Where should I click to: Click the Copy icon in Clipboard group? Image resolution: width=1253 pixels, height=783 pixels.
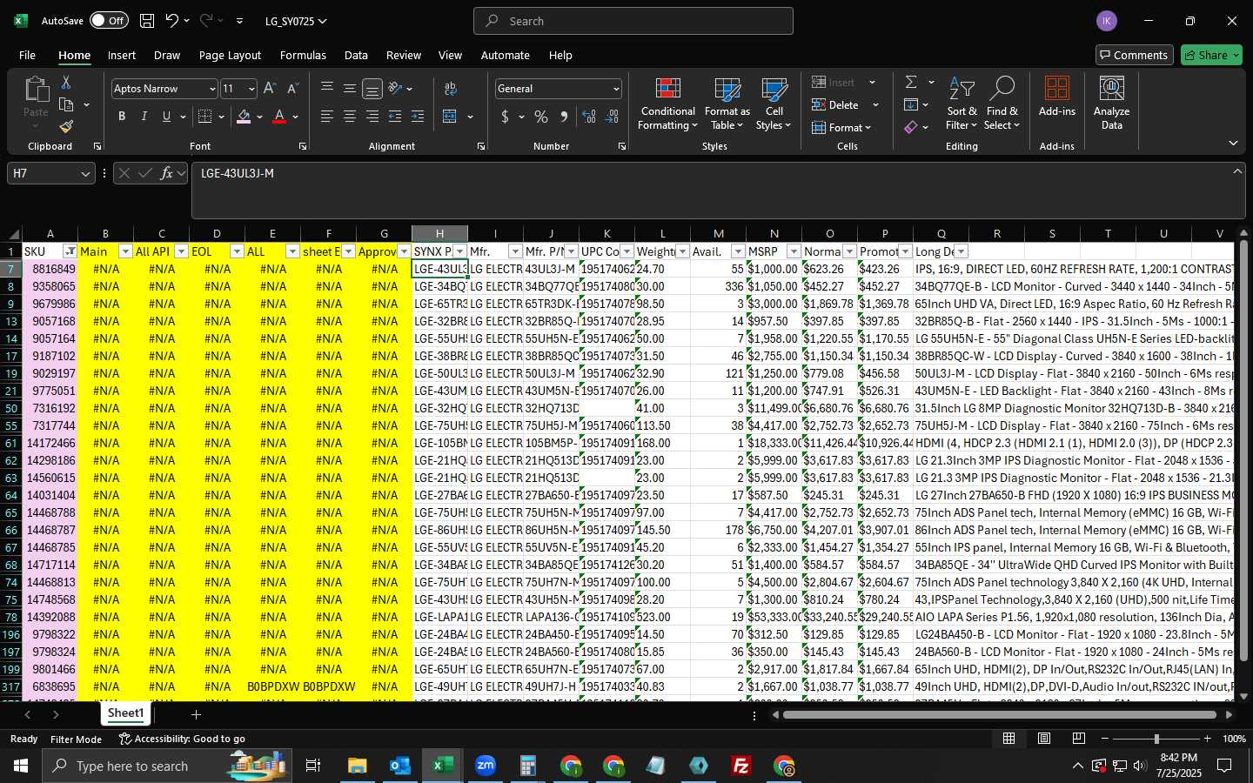[66, 104]
